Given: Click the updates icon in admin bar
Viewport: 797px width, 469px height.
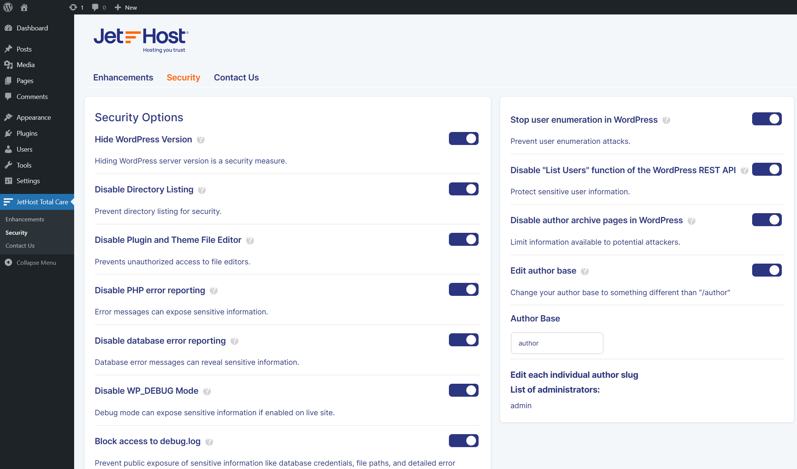Looking at the screenshot, I should [73, 7].
